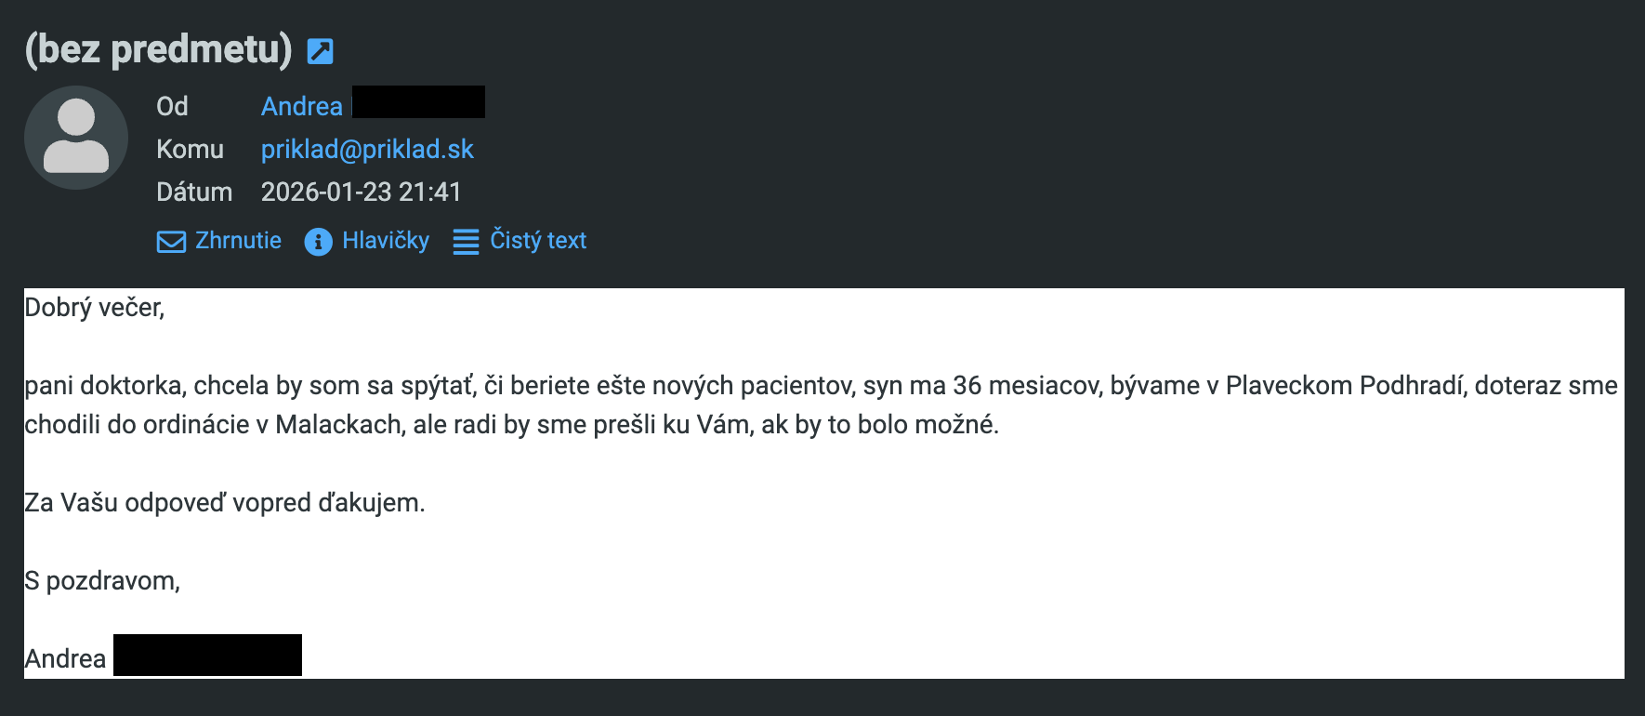Click the sender avatar placeholder

76,138
